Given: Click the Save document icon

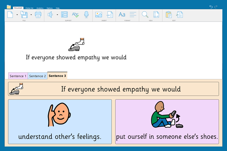Looking at the screenshot, I should click(x=24, y=15).
